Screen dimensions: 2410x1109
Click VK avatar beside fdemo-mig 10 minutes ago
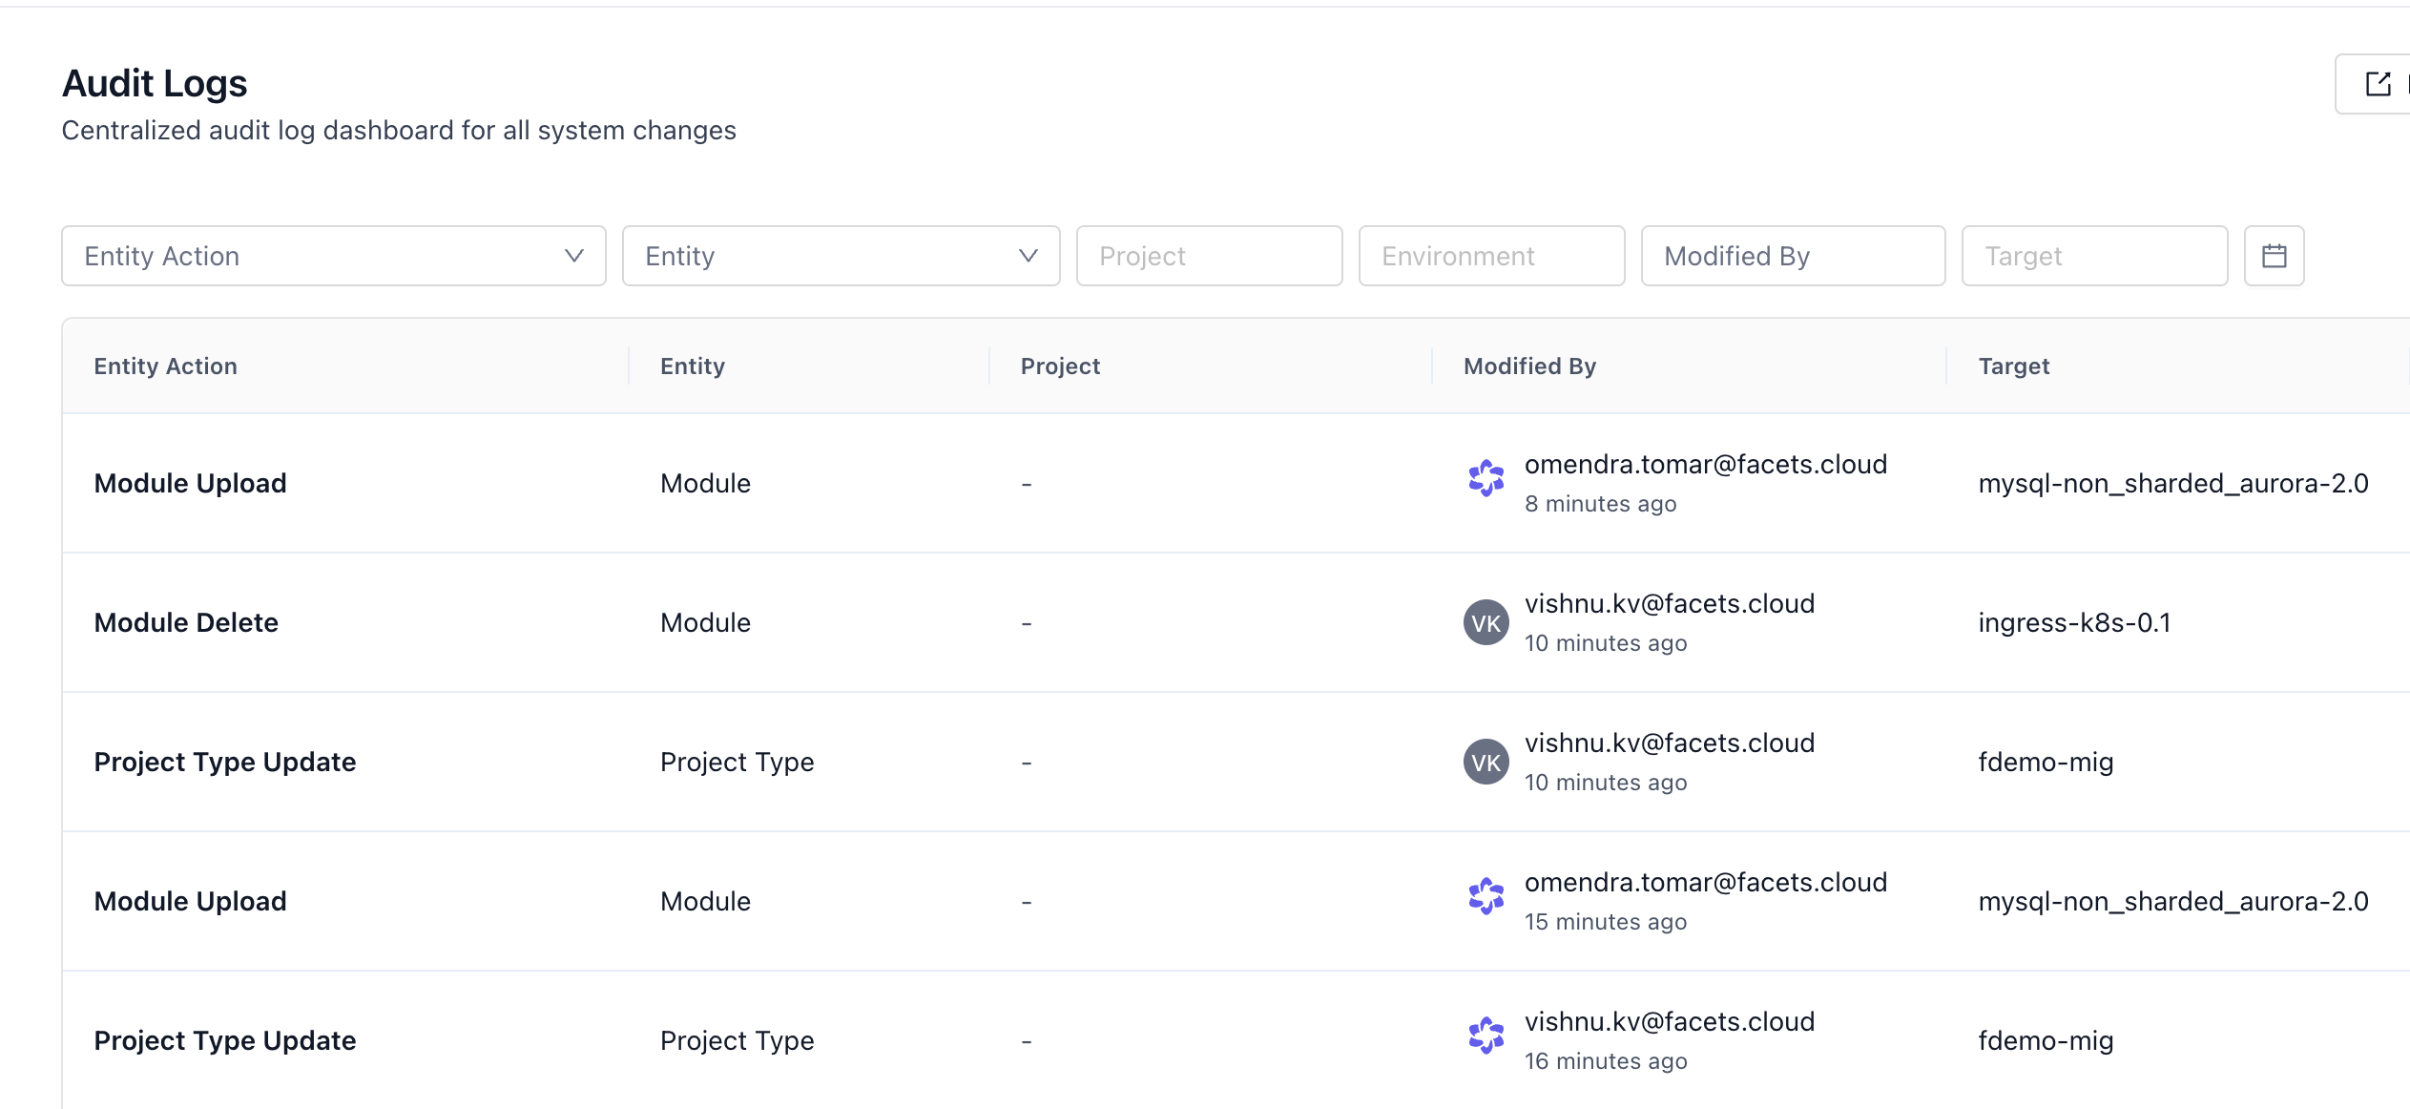coord(1485,763)
